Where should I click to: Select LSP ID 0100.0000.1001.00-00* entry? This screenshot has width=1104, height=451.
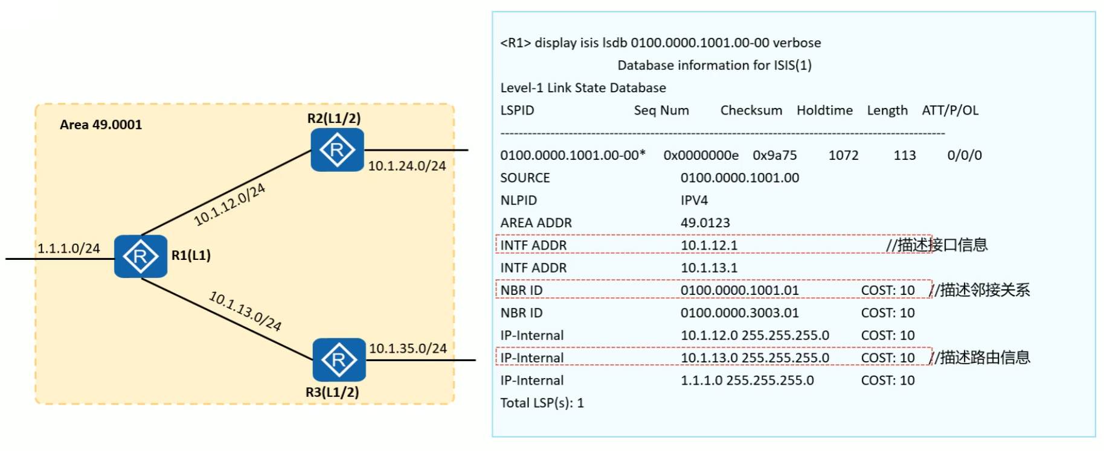pyautogui.click(x=572, y=156)
